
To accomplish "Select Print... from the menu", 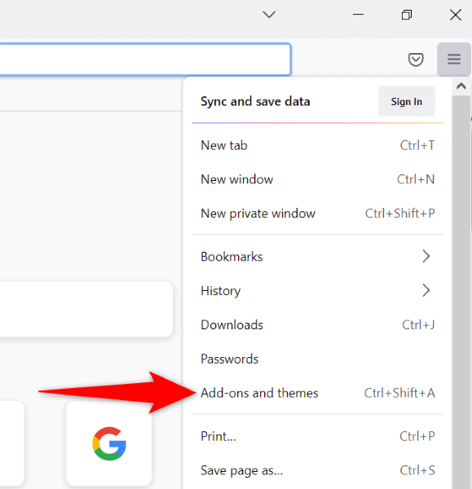I will [x=318, y=436].
